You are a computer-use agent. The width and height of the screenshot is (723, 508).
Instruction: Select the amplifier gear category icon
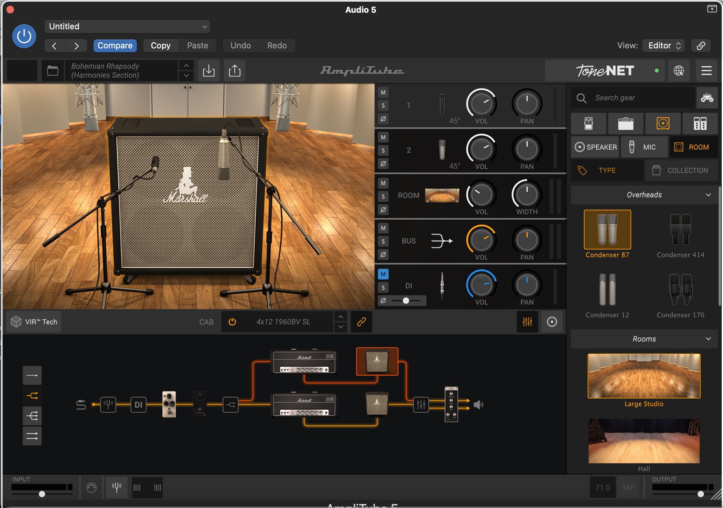point(626,123)
